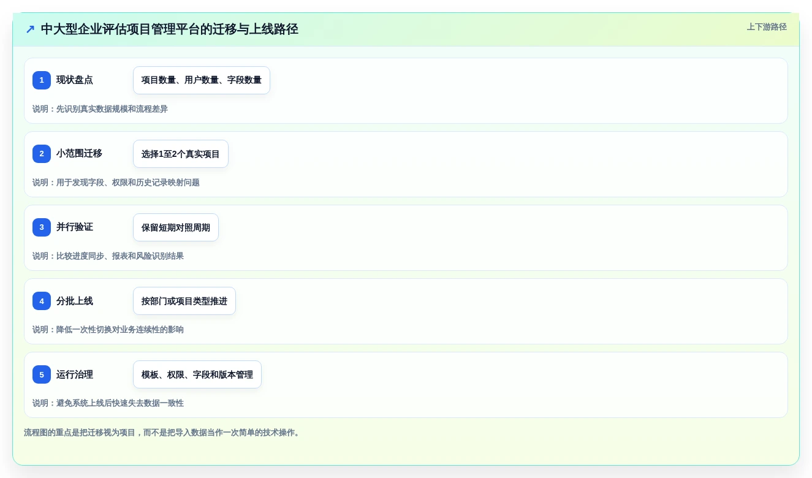Viewport: 812px width, 478px height.
Task: Select the 选择1至2个真实项目 chip
Action: 181,154
